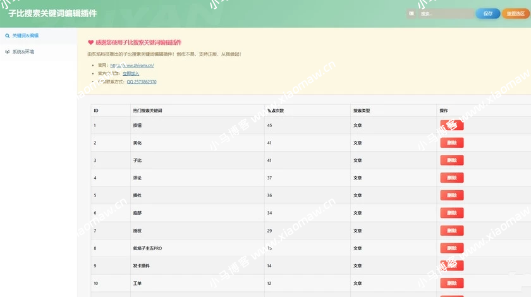Open the 关键词&编辑 sidebar tab
This screenshot has height=297, width=531.
[25, 36]
